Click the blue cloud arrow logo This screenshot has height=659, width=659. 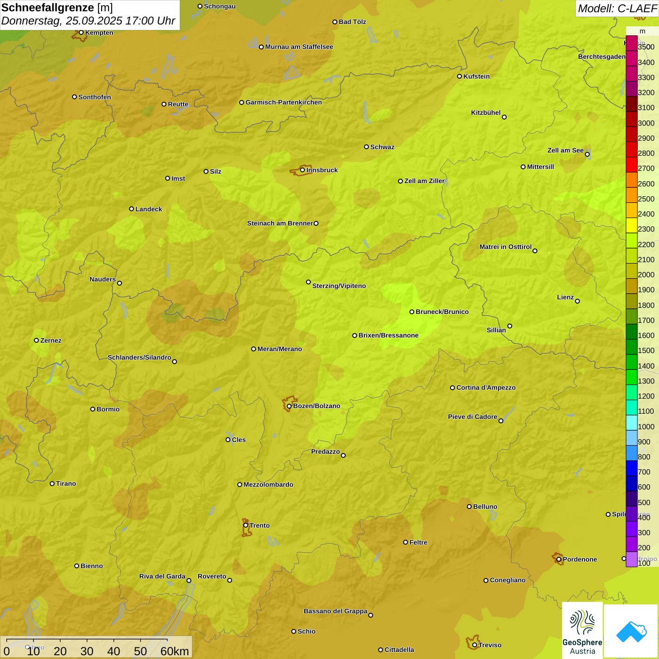(x=631, y=631)
